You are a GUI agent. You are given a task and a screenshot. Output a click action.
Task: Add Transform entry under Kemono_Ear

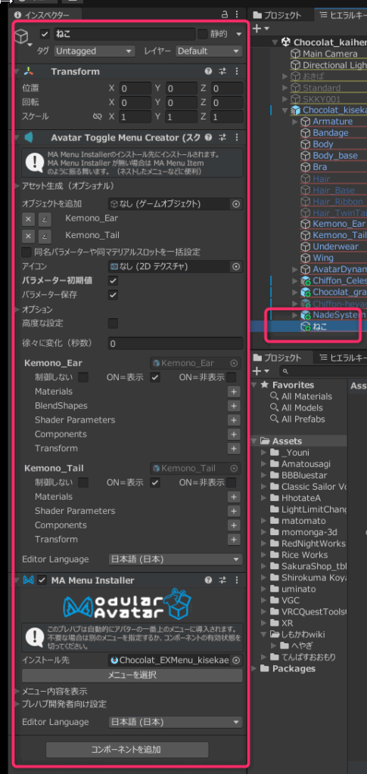[234, 449]
